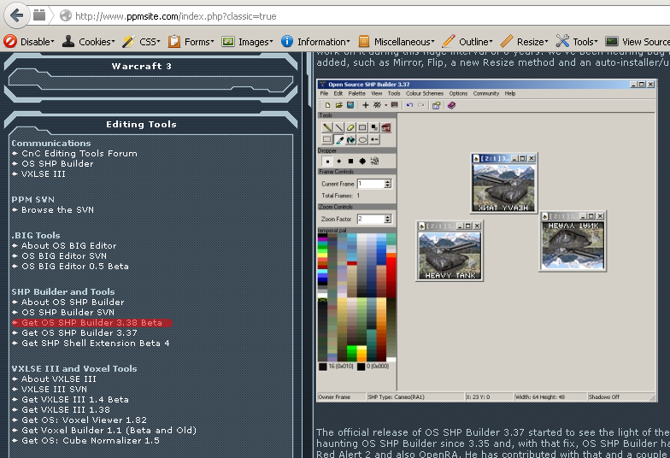Click the Current Frame stepper arrows
Screen dimensions: 670x458
(x=388, y=184)
